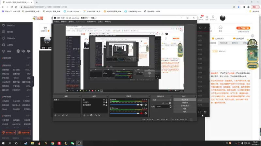
Task: Click the 更多 ellipsis circle icon
Action: point(221,27)
